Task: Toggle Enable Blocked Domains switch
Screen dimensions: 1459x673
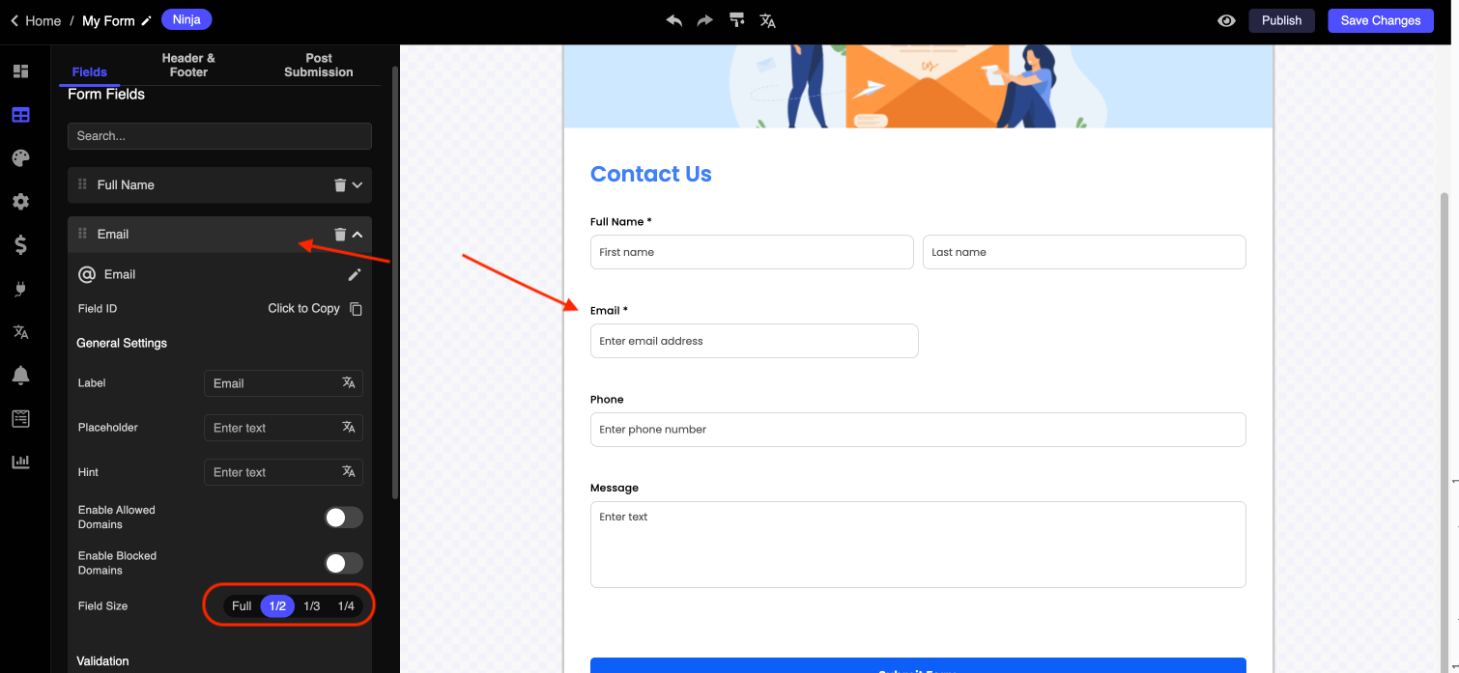Action: point(343,563)
